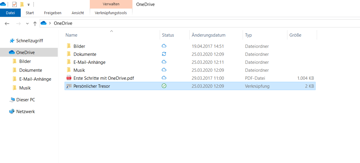The image size is (360, 163).
Task: Click OneDrive in the address bar path
Action: click(x=63, y=23)
